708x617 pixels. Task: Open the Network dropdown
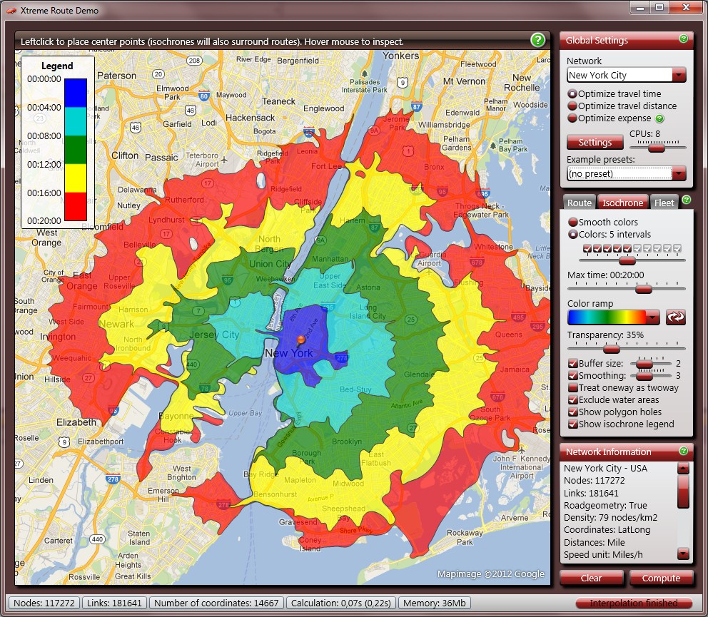(x=679, y=75)
